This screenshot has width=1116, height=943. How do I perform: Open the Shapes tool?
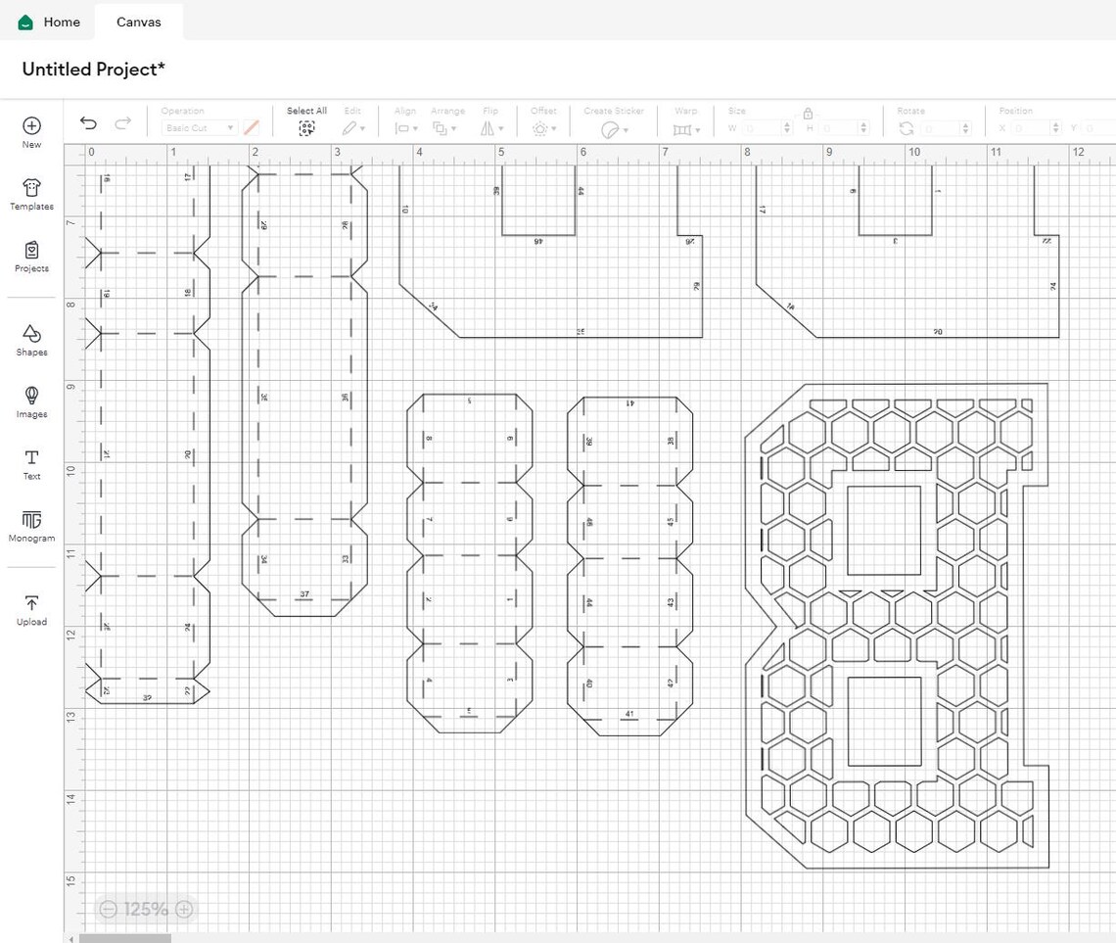[x=31, y=340]
